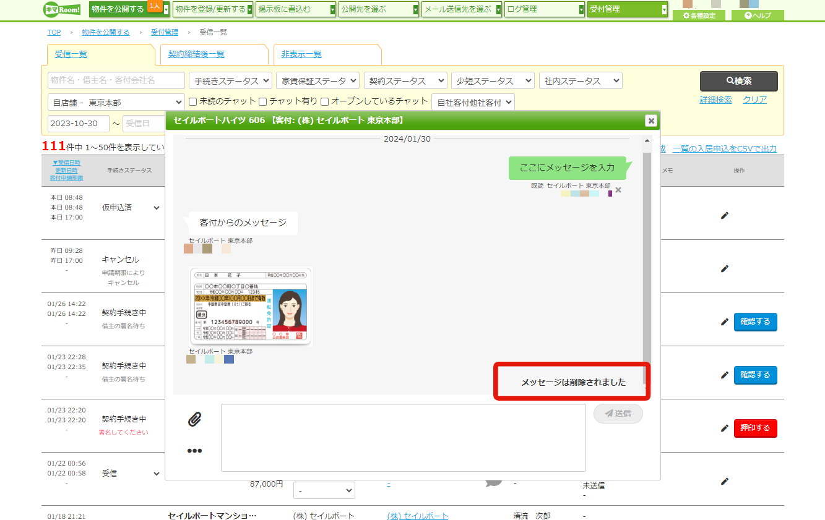Click 確認する button in 01/26 14:22 row
The width and height of the screenshot is (825, 520).
[755, 322]
